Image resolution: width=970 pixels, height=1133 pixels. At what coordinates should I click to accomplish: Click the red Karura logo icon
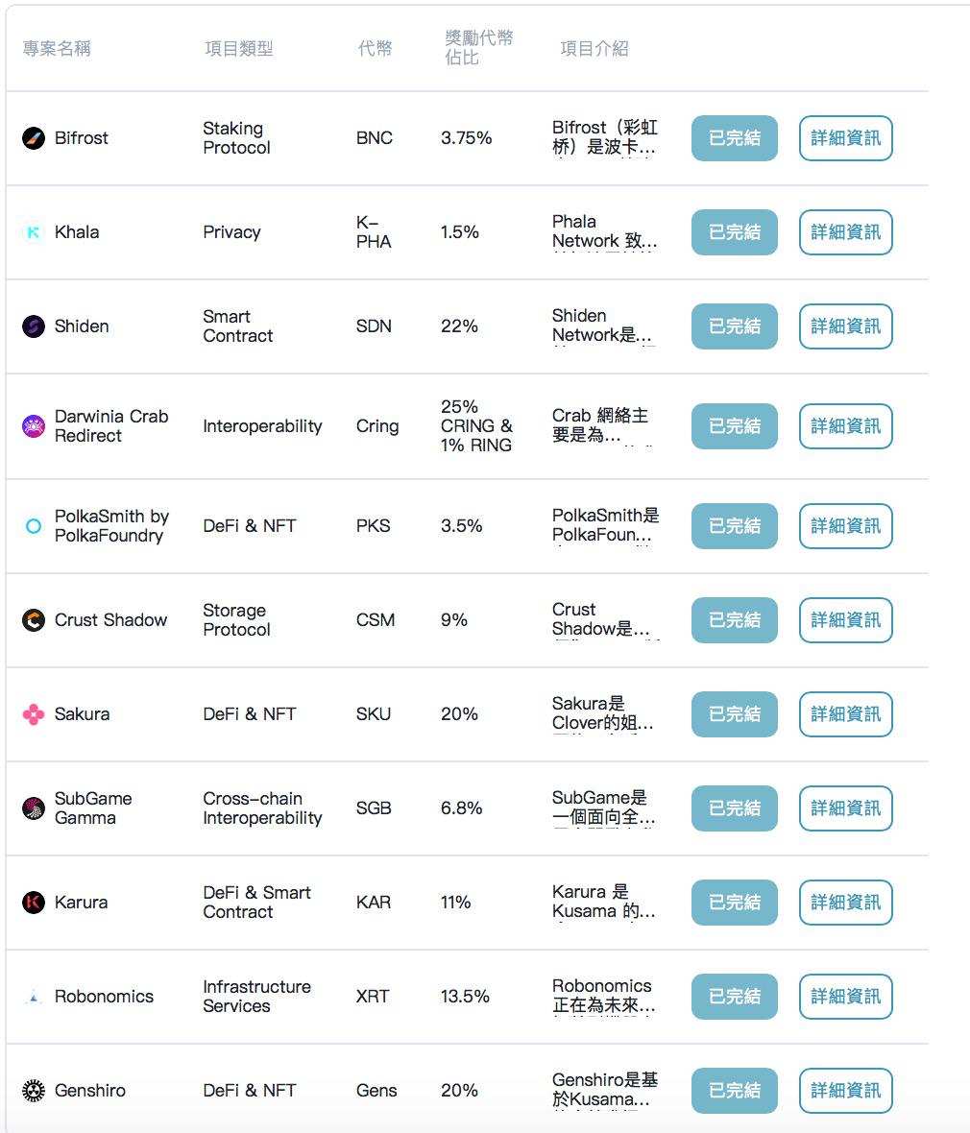[x=34, y=903]
